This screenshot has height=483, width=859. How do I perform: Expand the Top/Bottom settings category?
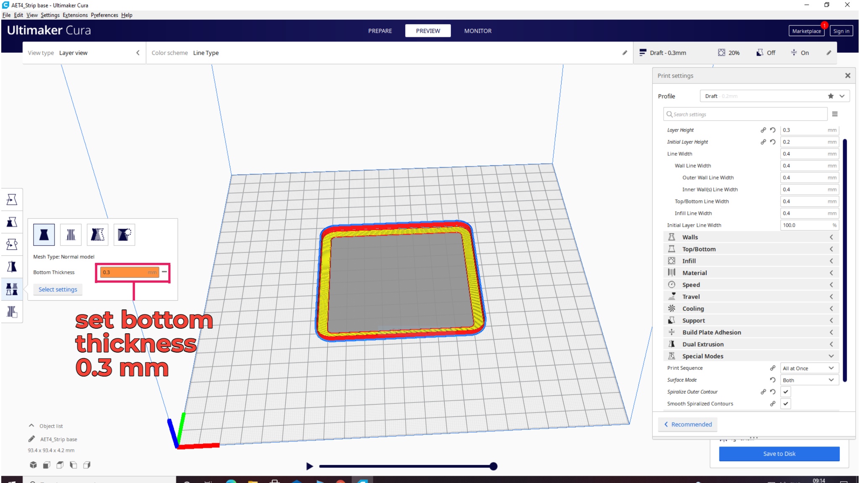[x=751, y=249]
